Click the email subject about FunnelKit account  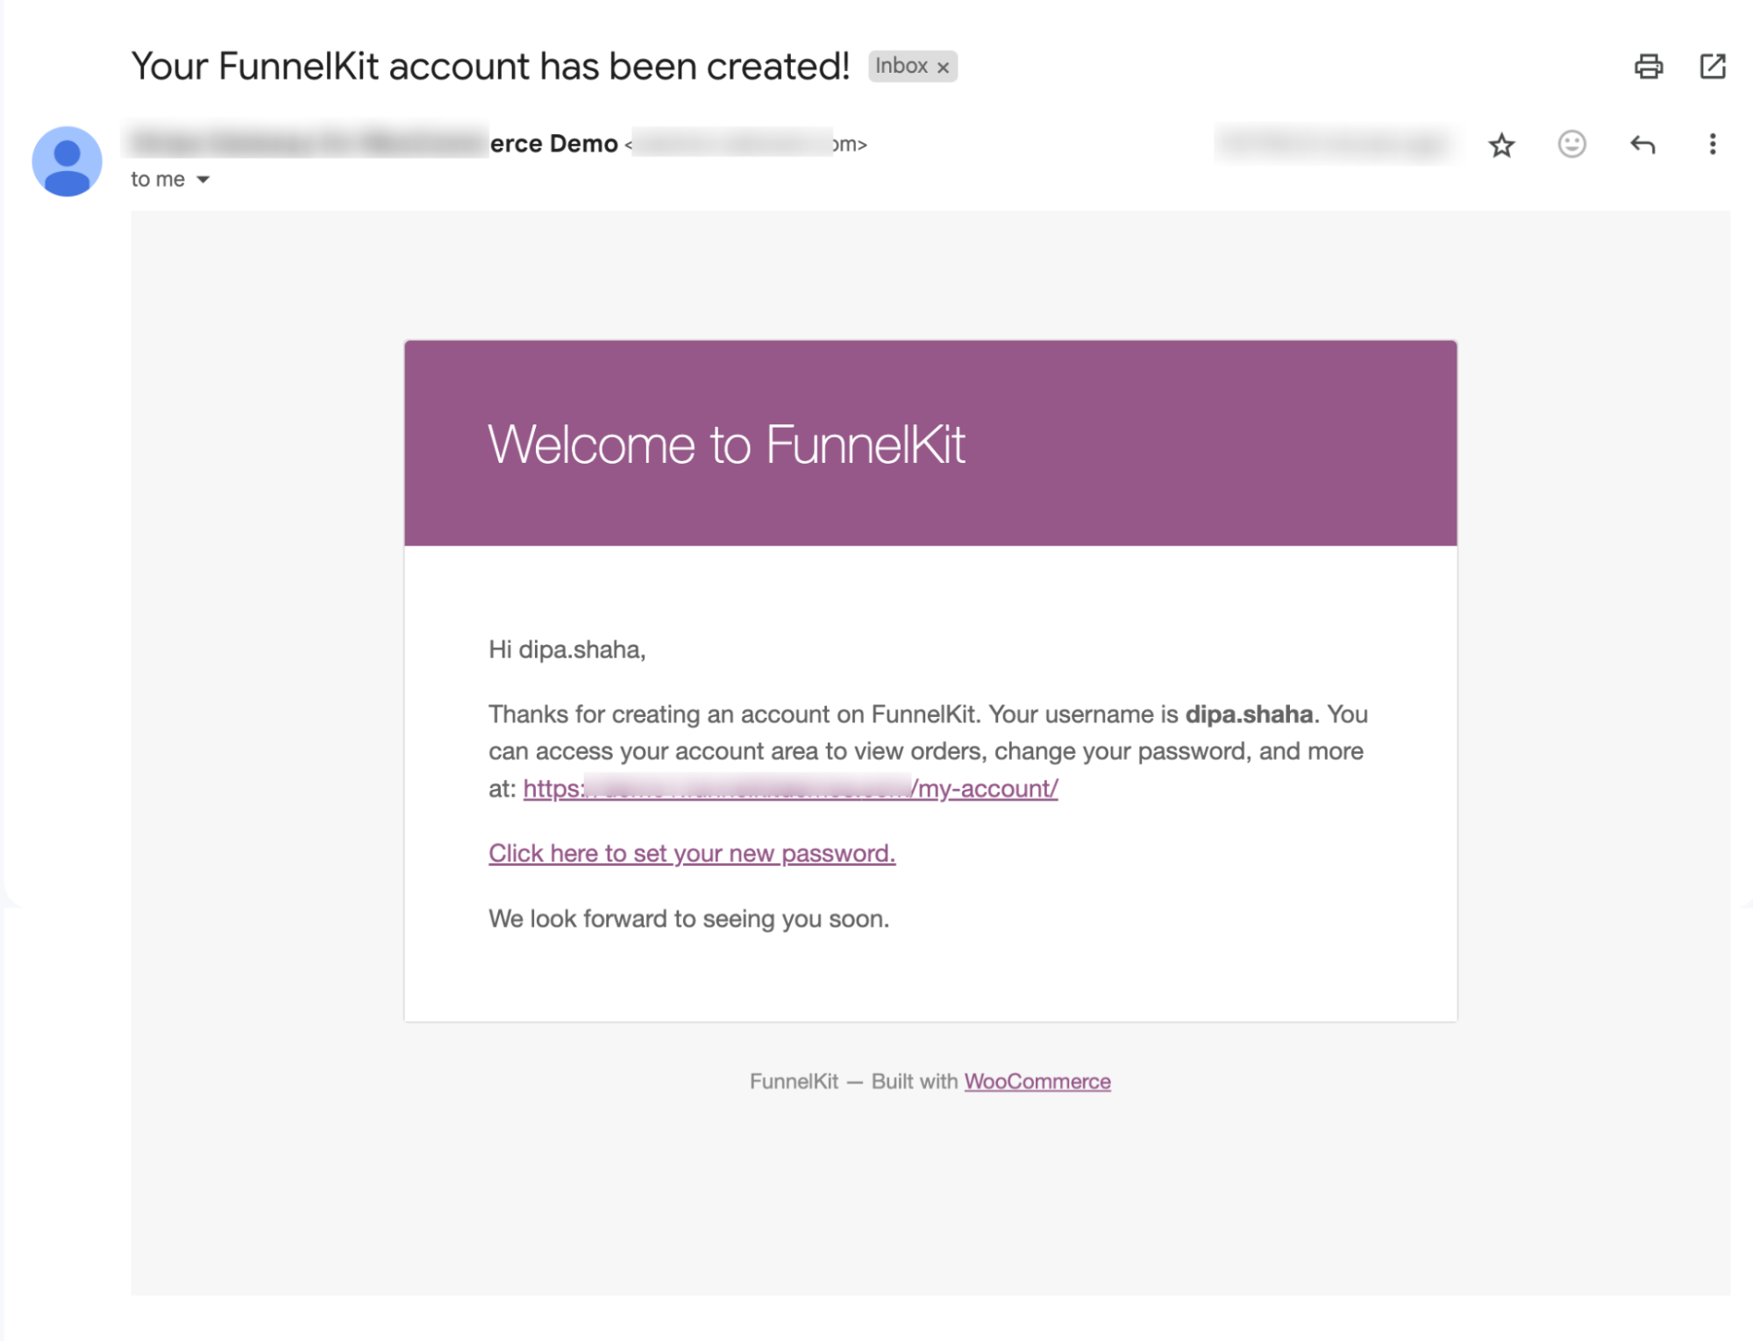tap(490, 67)
